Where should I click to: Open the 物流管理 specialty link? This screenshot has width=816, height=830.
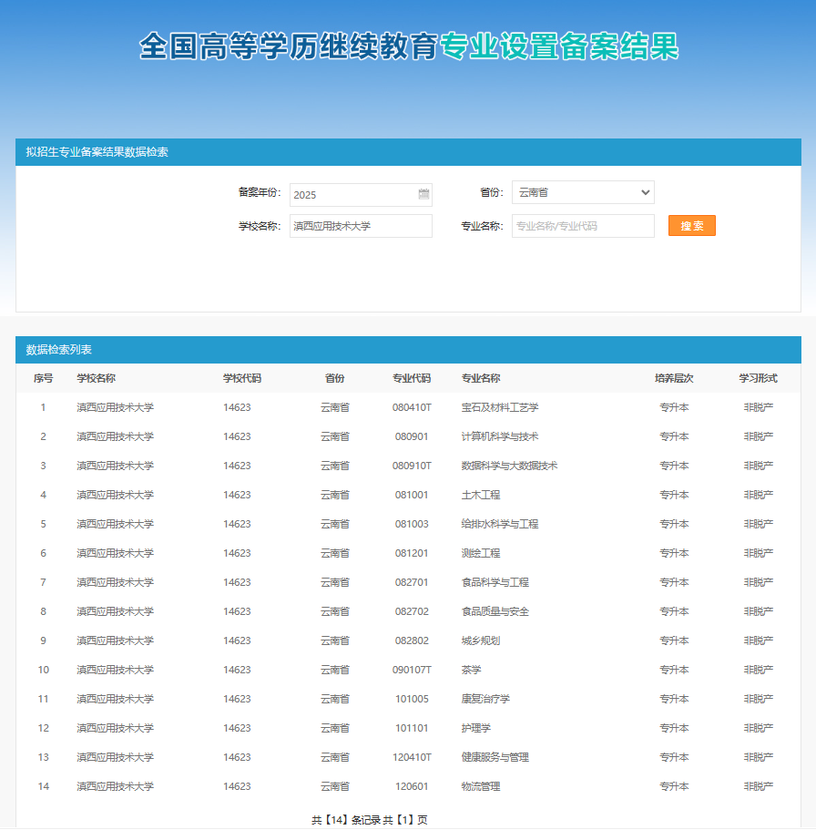pyautogui.click(x=483, y=786)
